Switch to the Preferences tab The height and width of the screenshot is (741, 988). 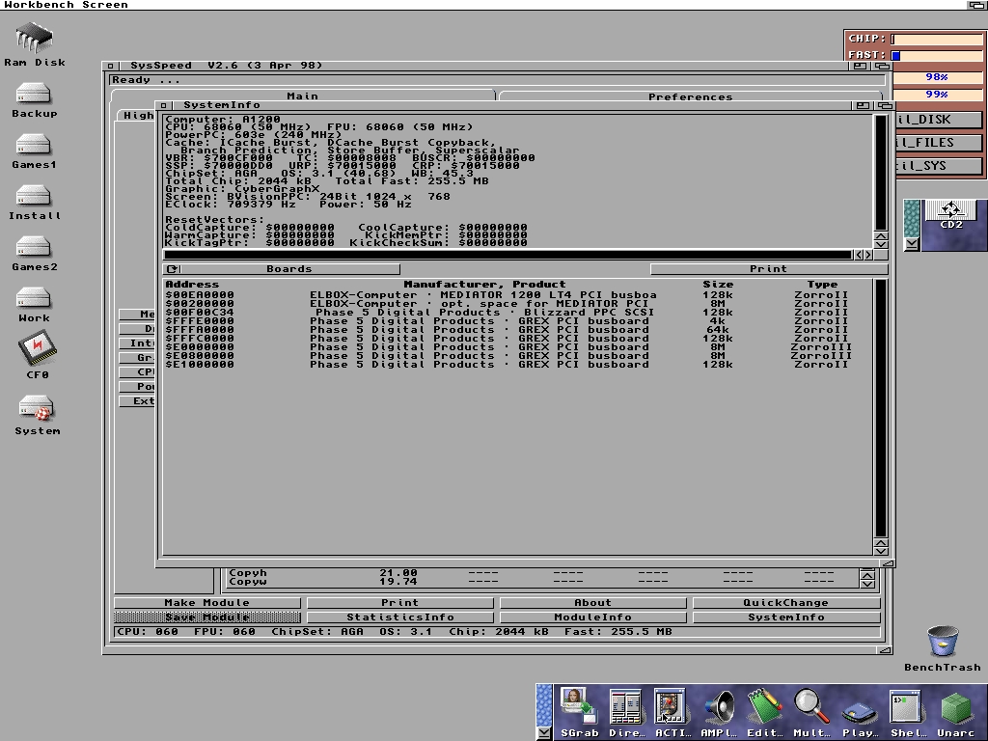690,96
